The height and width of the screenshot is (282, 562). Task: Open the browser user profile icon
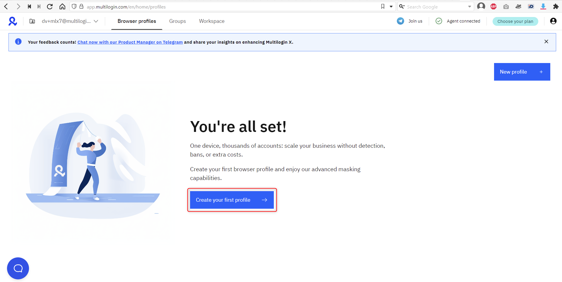click(481, 6)
